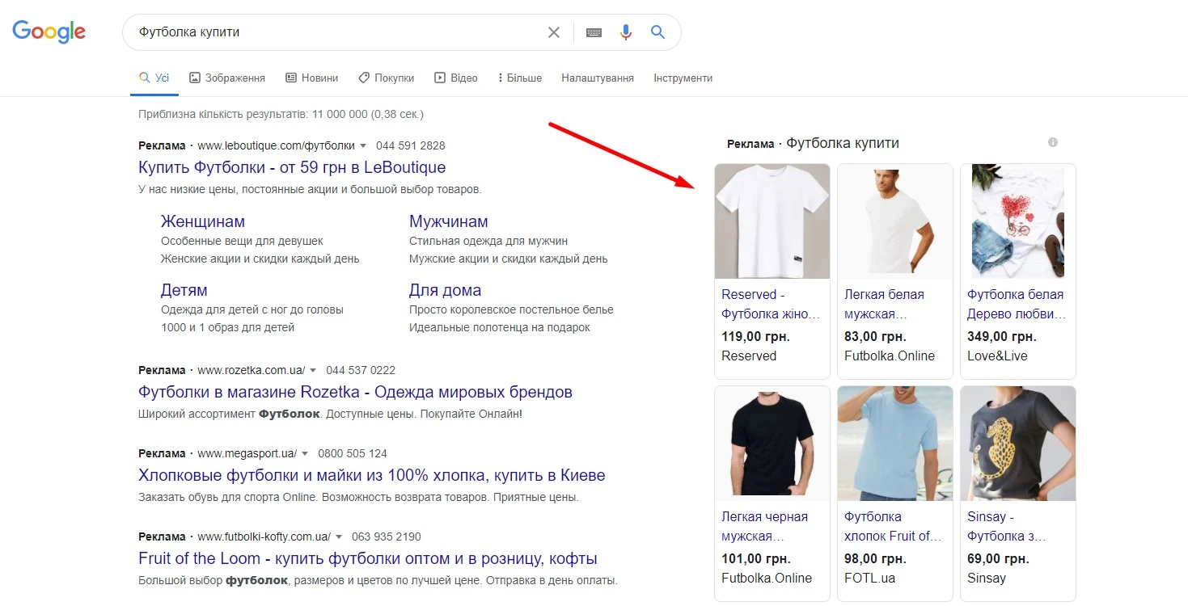Open the Інструменти menu
Viewport: 1188px width, 606px height.
pyautogui.click(x=683, y=78)
